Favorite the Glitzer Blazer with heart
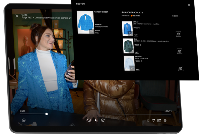This screenshot has height=134, width=201. point(91,31)
